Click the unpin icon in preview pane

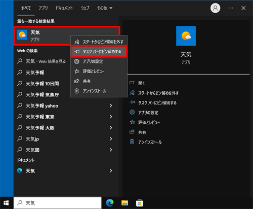coord(132,93)
